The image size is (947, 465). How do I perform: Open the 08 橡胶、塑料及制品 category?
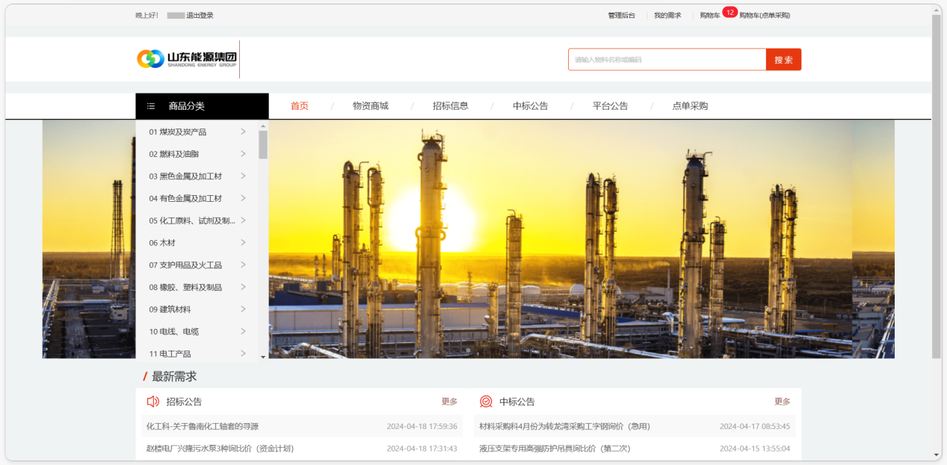(x=185, y=287)
